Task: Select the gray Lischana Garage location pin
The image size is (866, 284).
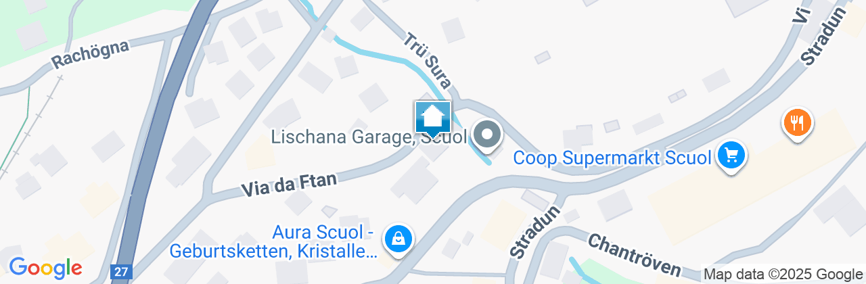Action: [x=487, y=136]
